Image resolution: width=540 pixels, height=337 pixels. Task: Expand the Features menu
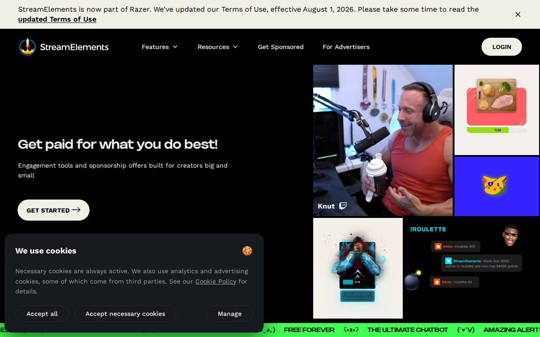160,47
